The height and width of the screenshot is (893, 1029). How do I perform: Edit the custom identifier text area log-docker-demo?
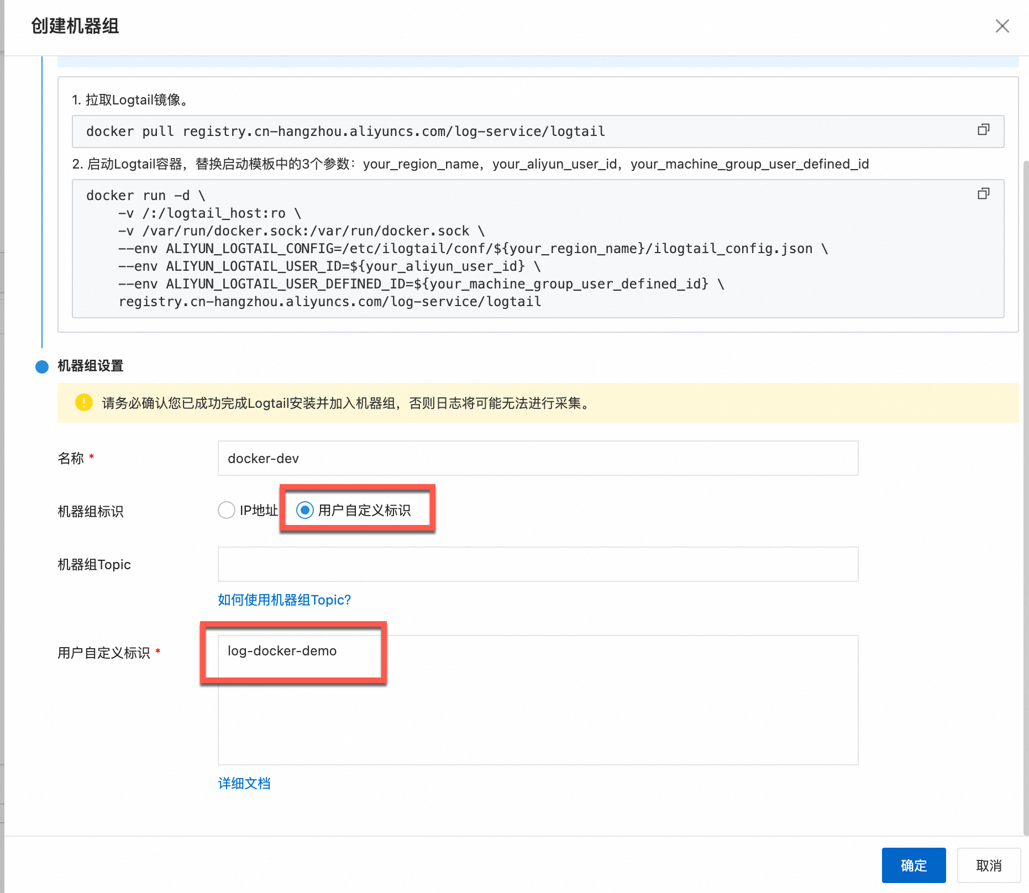(x=538, y=700)
